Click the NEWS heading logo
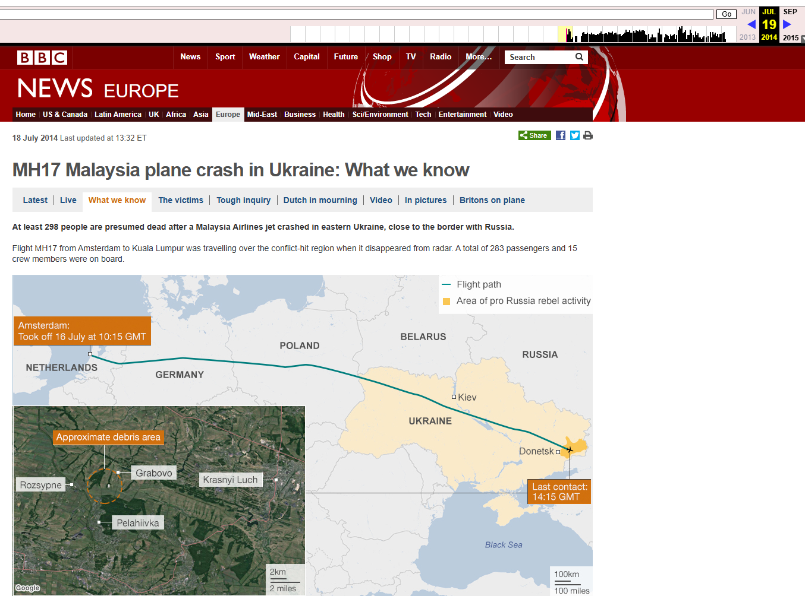The width and height of the screenshot is (805, 596). [55, 88]
